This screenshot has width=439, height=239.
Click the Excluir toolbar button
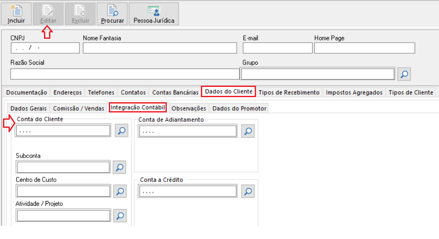point(80,14)
